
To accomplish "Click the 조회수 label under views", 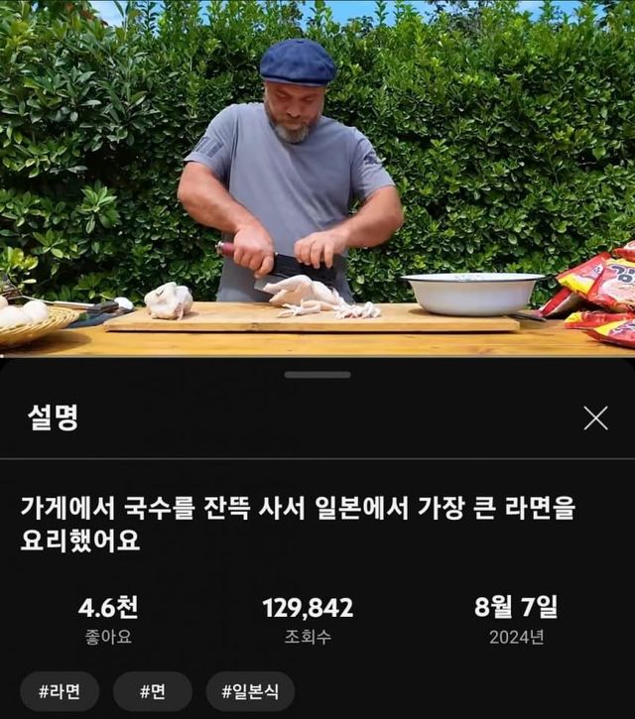I will [308, 637].
